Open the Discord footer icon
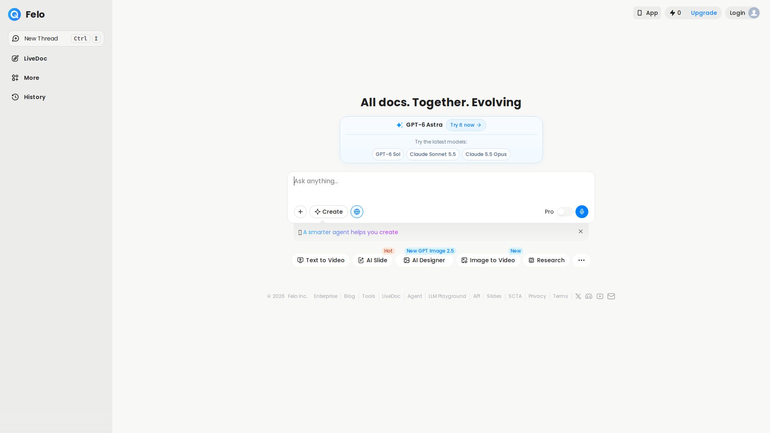 point(589,296)
